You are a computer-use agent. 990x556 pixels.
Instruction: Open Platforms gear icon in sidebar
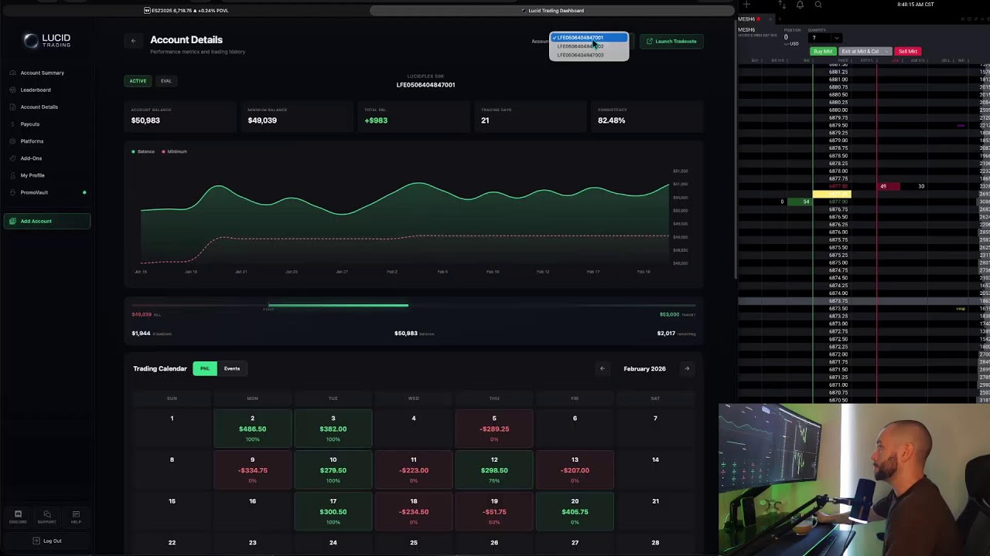[x=12, y=141]
